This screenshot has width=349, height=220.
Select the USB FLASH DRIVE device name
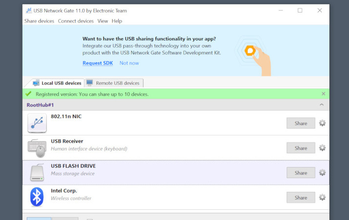73,166
